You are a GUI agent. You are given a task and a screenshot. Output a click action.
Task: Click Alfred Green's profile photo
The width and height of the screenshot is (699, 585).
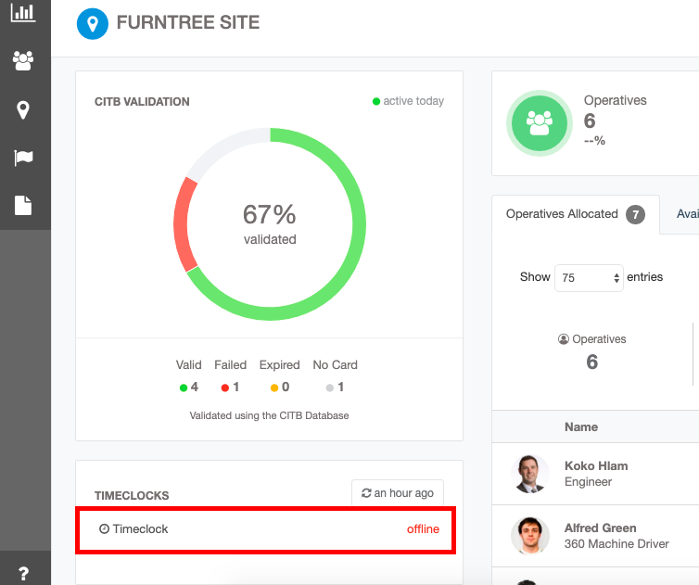[x=530, y=536]
